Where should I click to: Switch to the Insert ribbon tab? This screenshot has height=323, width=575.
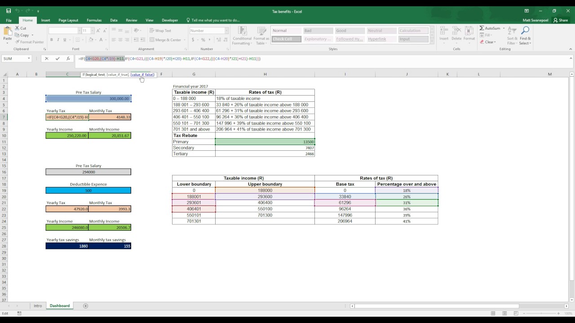pos(45,20)
